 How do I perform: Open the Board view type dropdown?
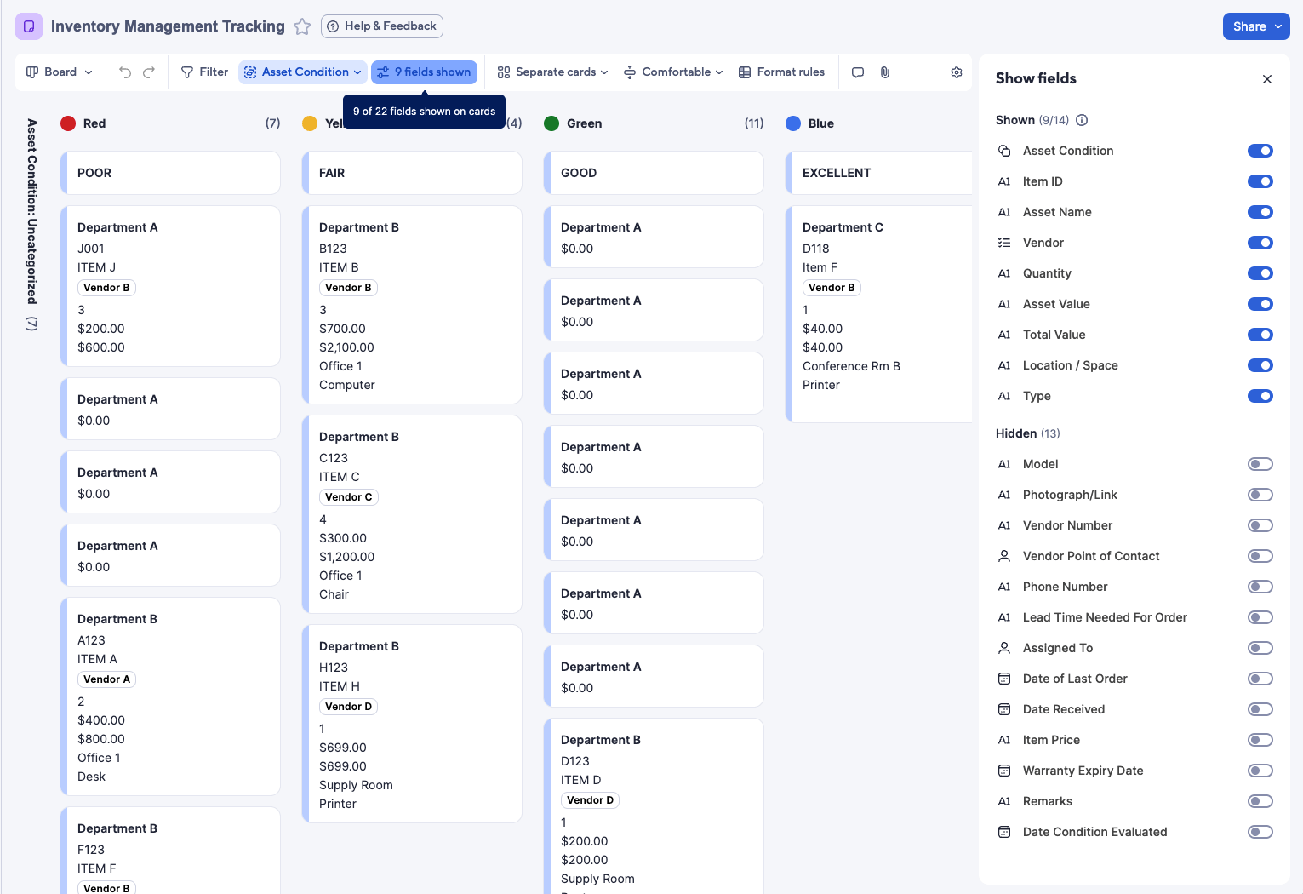pos(58,72)
